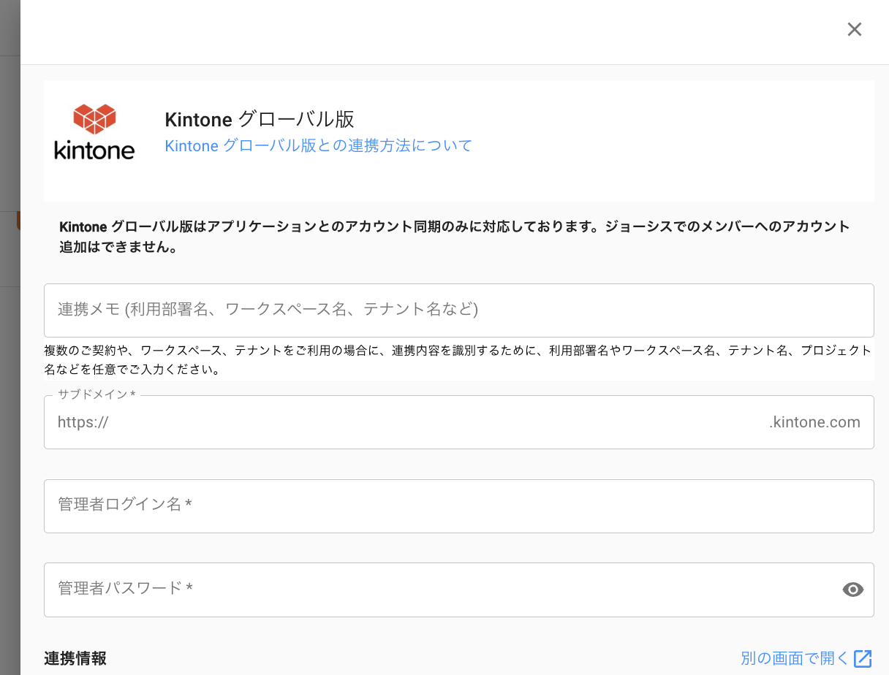Click the Kintone グローバル版 title heading
Screen dimensions: 889x675
click(x=260, y=119)
